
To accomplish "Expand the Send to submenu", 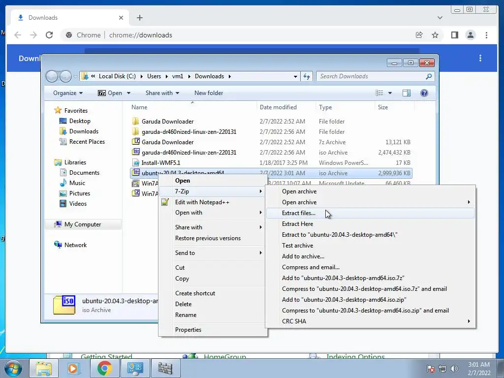I will click(x=213, y=253).
